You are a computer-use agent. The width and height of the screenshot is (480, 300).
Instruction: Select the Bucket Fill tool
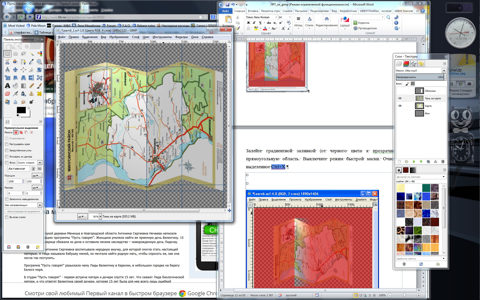coord(15,86)
